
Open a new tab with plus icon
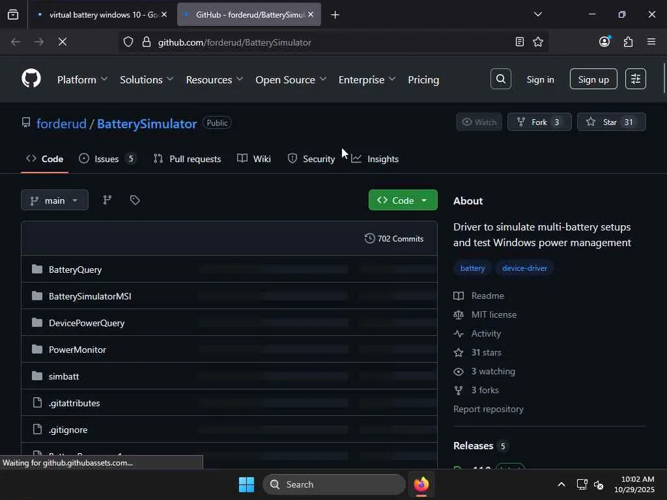click(335, 15)
